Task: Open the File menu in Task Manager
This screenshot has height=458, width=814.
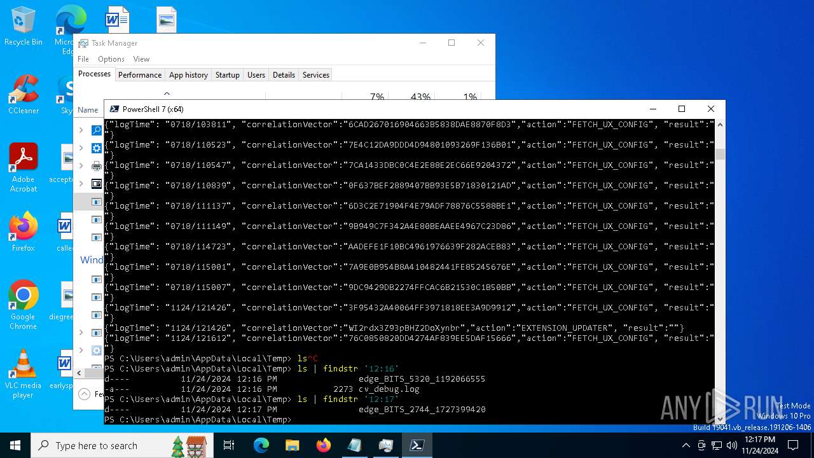Action: 83,59
